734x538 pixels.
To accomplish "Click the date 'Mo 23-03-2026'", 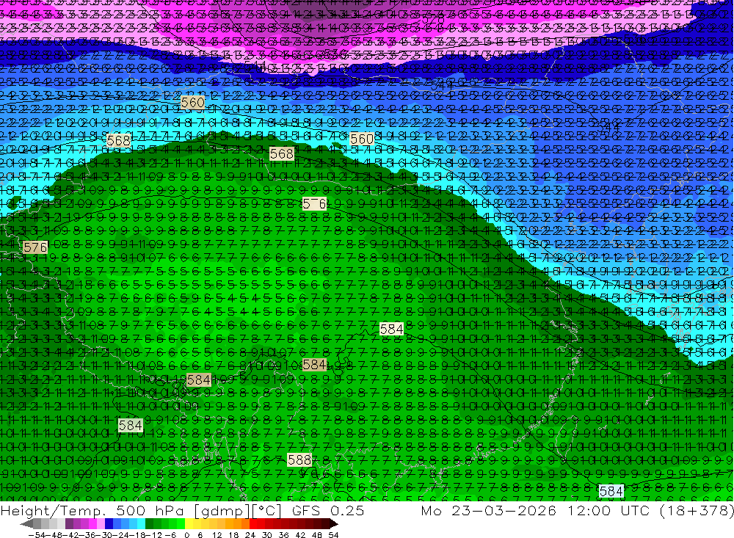I will pos(489,510).
